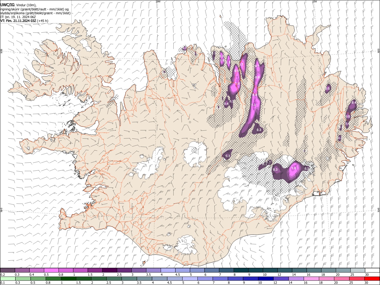380x285 pixels.
Task: Click the 'UWC/IG' title text
Action: point(7,5)
